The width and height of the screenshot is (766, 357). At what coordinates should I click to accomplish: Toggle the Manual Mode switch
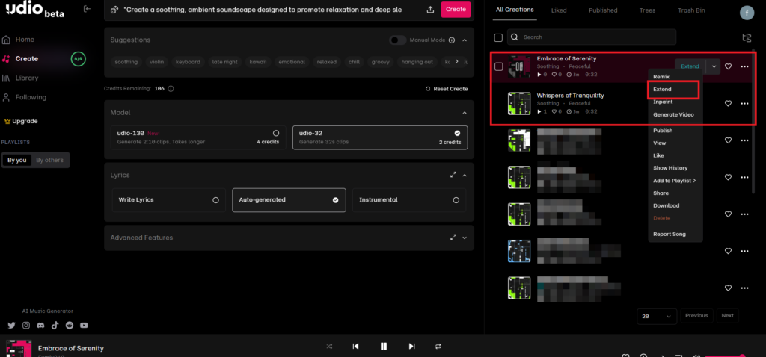pyautogui.click(x=398, y=40)
